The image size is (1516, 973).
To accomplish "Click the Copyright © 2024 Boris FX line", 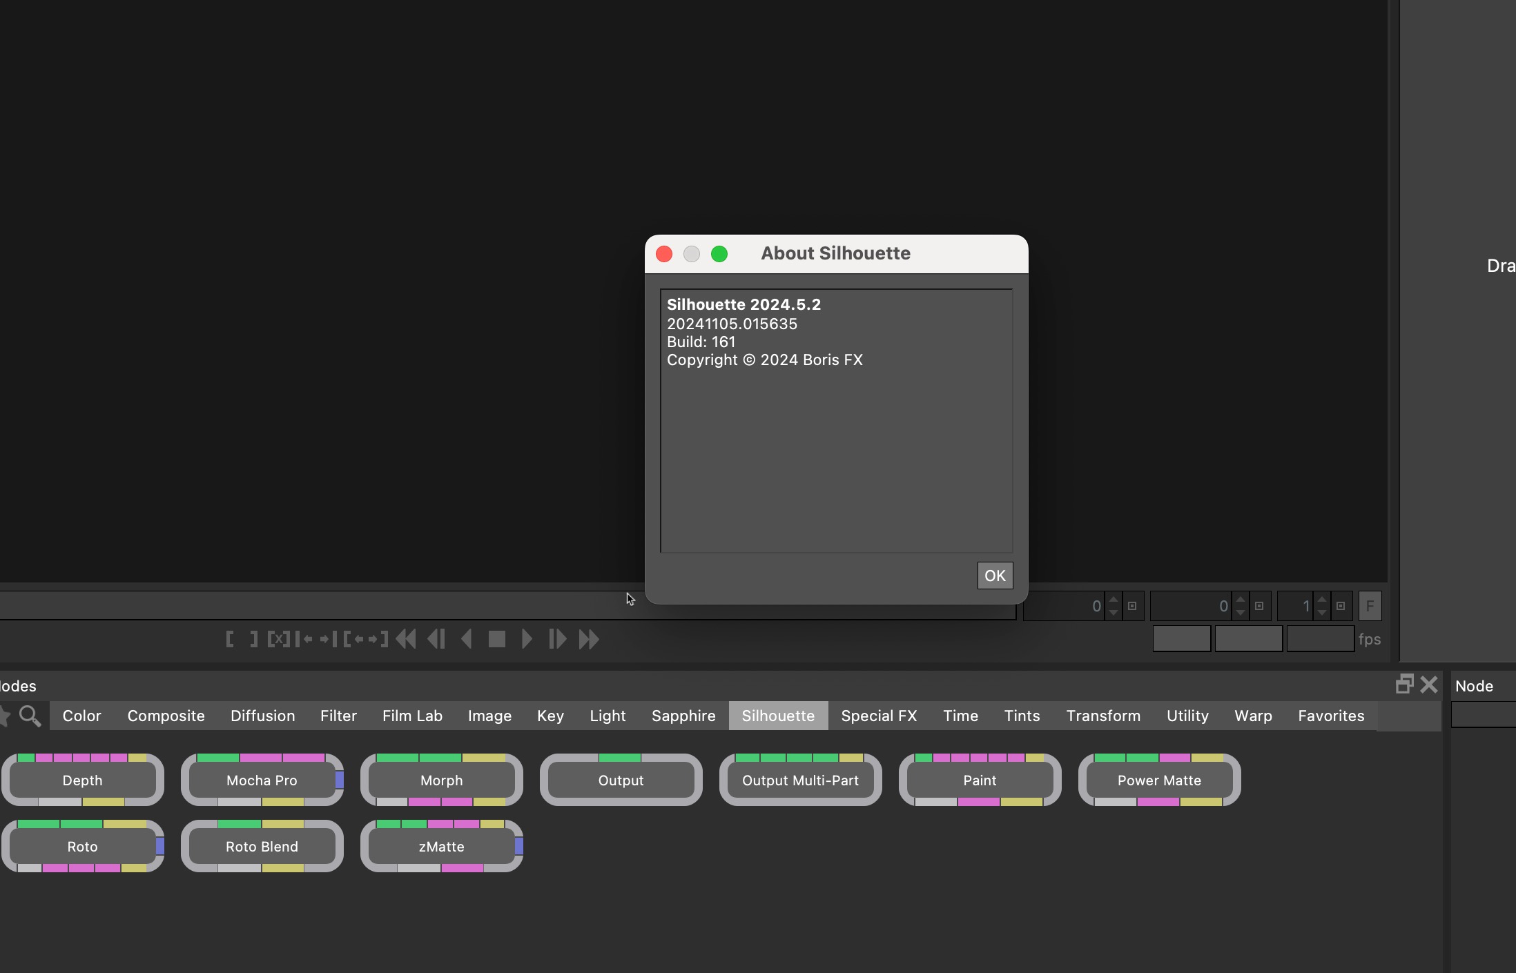I will click(765, 360).
